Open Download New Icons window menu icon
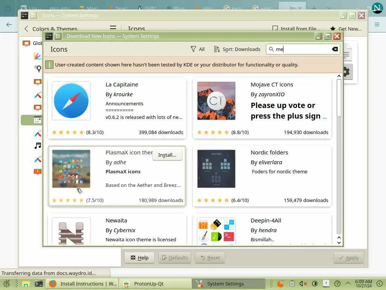Screen dimensions: 386x290 pyautogui.click(x=49, y=36)
